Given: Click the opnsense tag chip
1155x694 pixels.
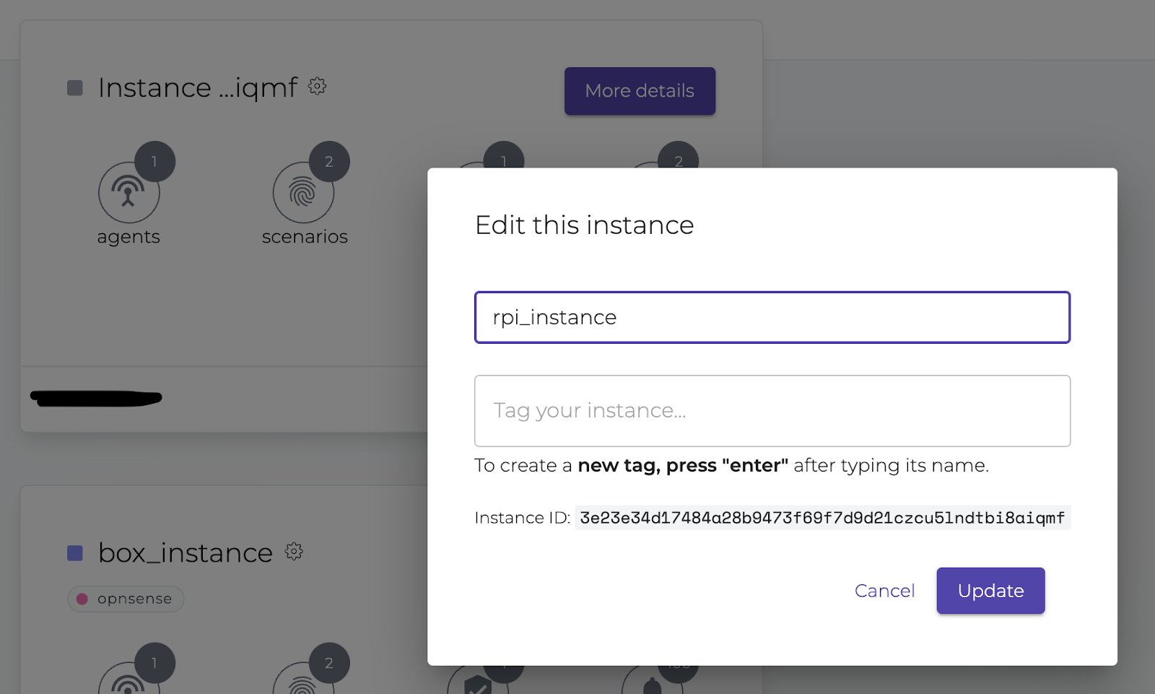Looking at the screenshot, I should [126, 599].
